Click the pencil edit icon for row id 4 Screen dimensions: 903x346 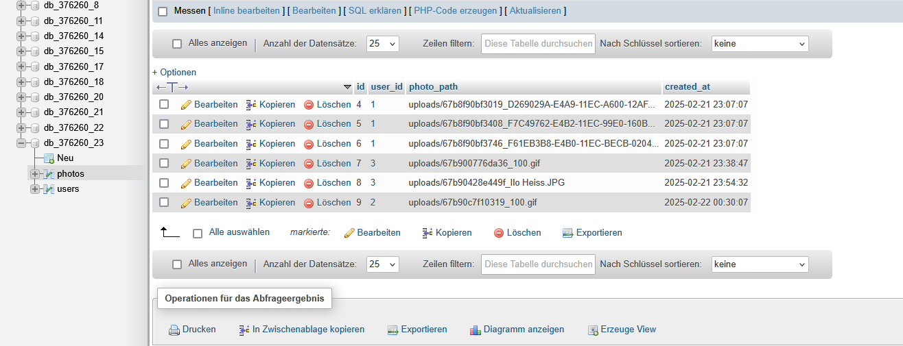coord(186,105)
